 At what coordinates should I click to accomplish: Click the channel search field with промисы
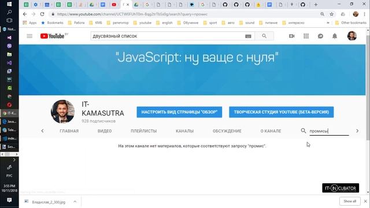point(329,131)
